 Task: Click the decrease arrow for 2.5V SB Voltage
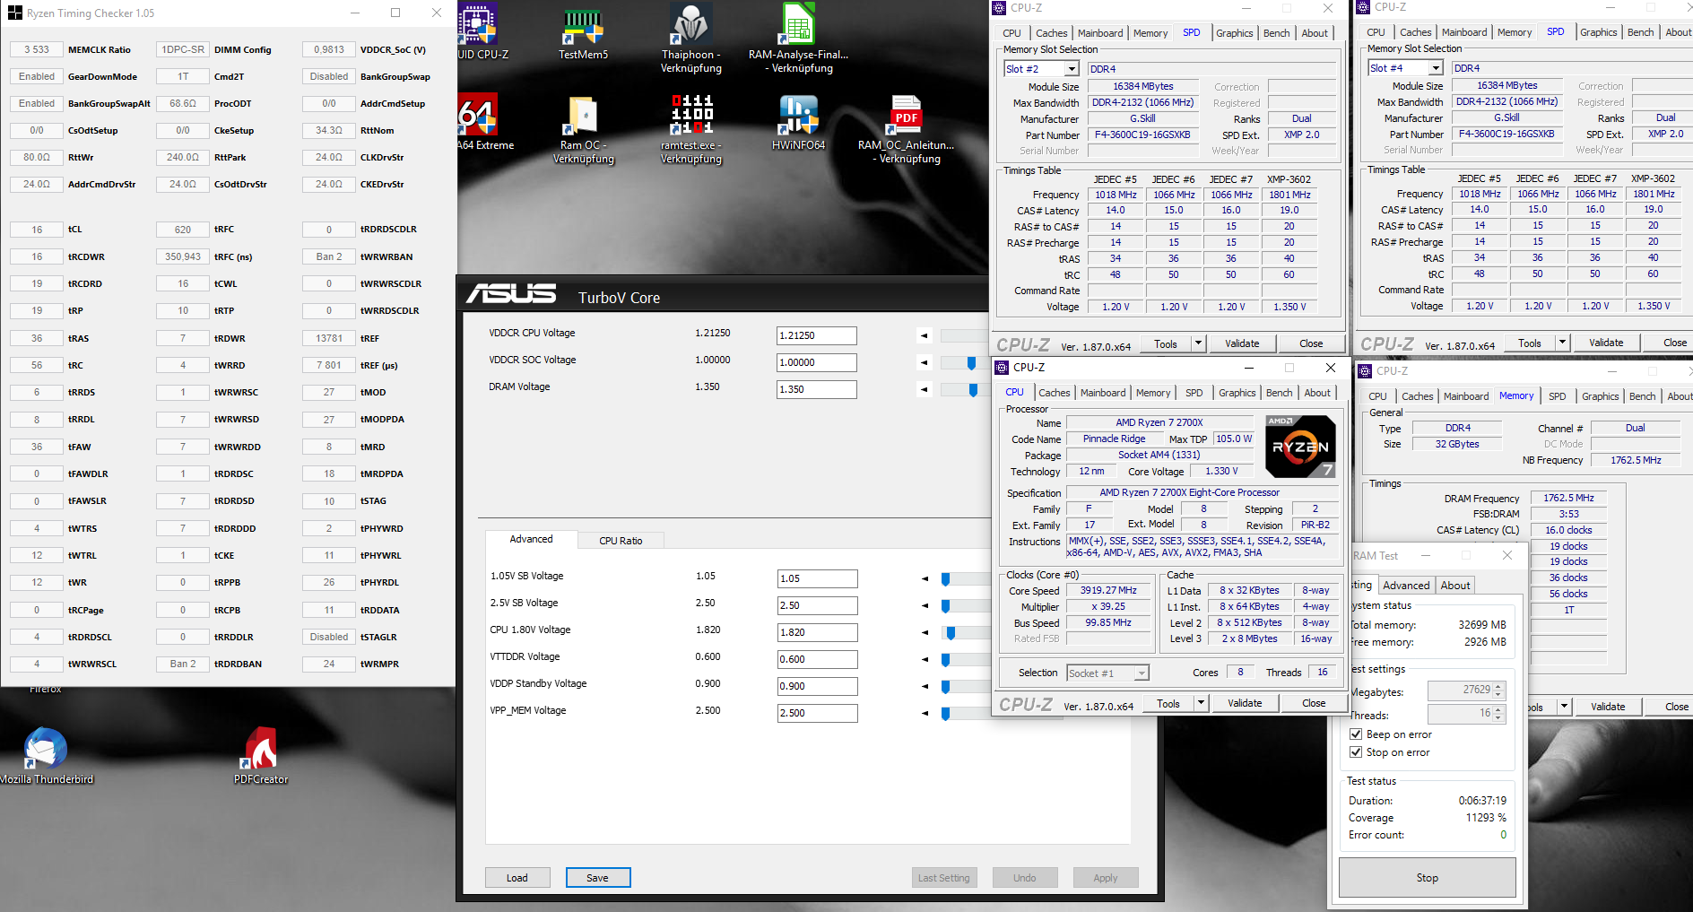coord(925,605)
